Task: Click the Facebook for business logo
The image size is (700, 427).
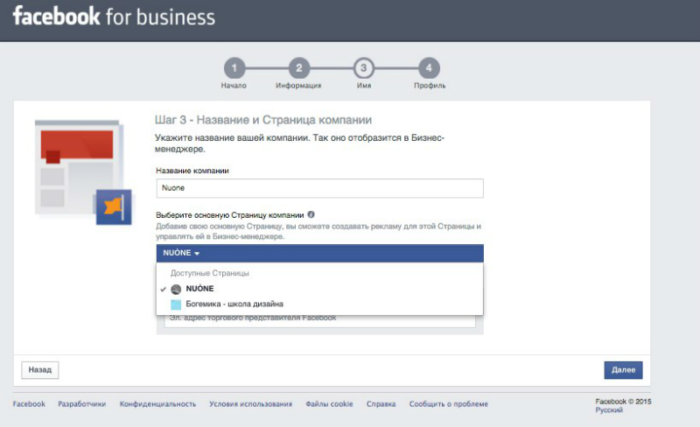Action: pos(114,17)
